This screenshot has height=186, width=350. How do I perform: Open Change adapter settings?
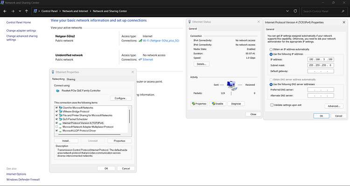[21, 31]
